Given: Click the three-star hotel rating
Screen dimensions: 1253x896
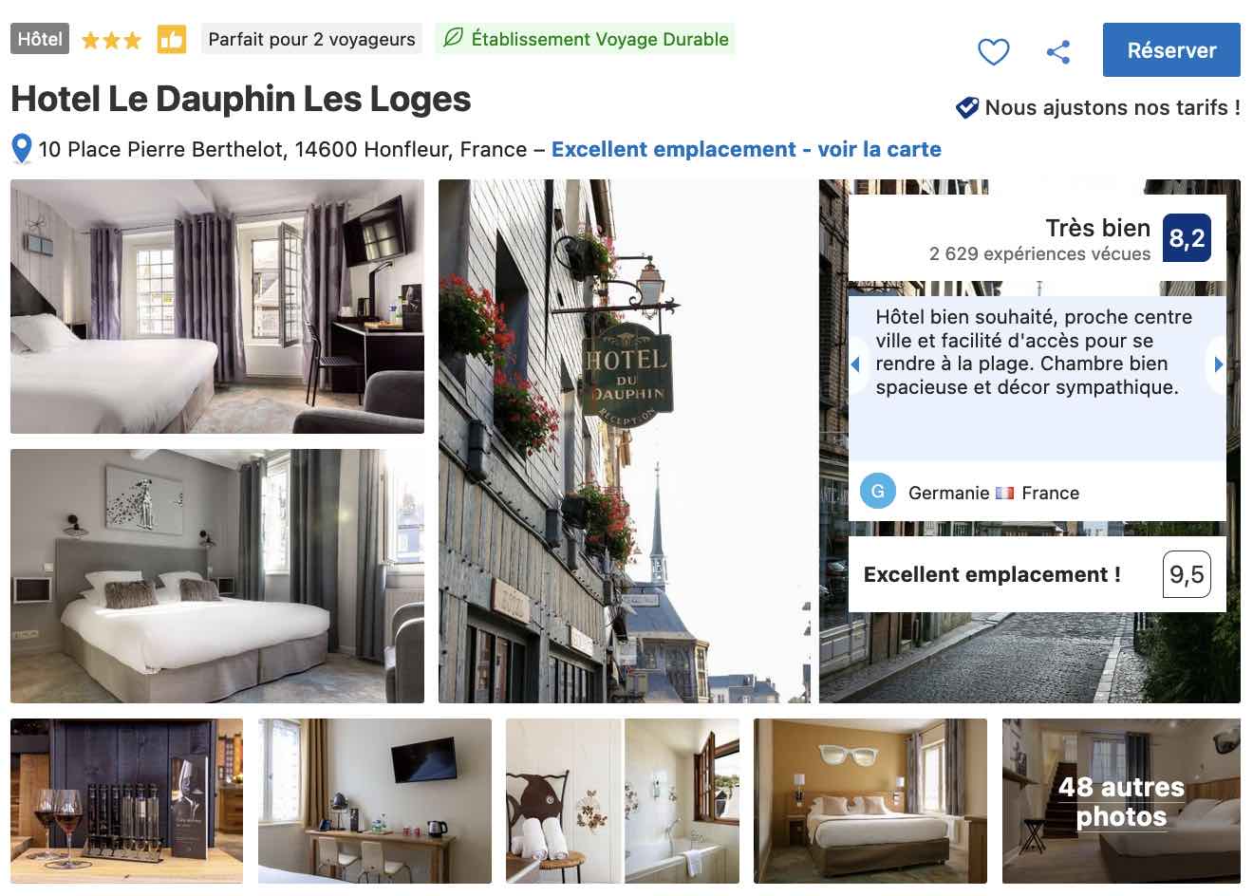Looking at the screenshot, I should coord(111,40).
